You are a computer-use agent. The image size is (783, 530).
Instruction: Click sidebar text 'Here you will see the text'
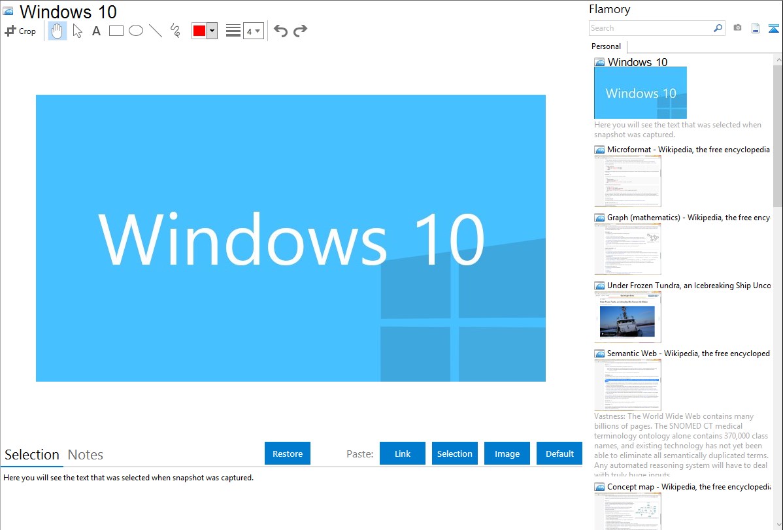point(678,130)
